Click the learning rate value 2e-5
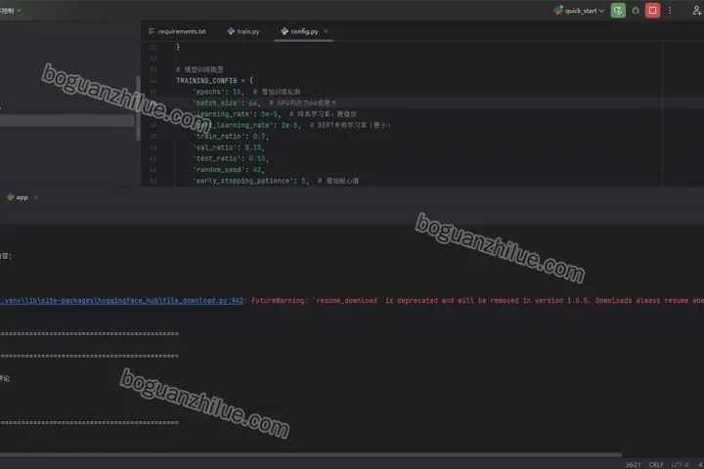The width and height of the screenshot is (704, 469). click(289, 125)
